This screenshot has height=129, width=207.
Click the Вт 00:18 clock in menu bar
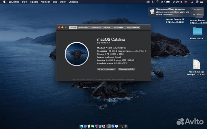pyautogui.click(x=177, y=2)
